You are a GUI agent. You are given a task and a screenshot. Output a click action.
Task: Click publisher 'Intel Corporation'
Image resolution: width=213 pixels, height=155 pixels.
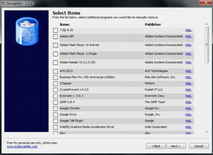pos(156,127)
